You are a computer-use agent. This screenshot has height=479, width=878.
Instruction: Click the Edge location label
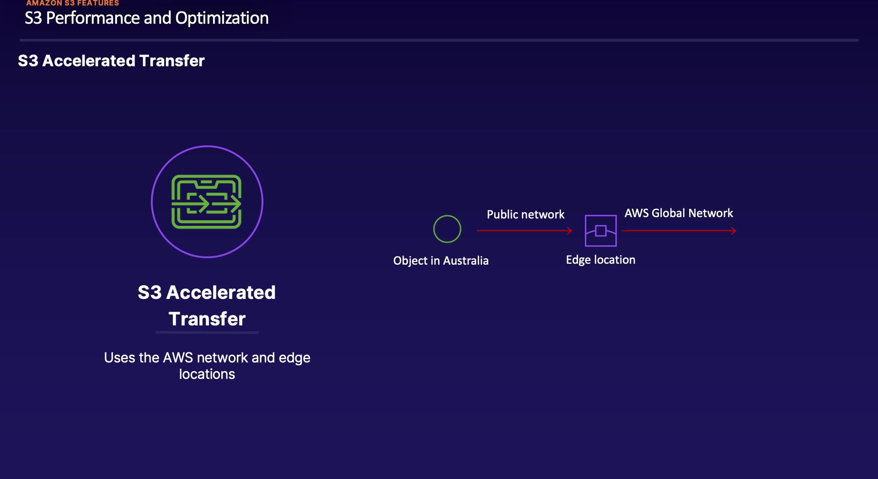pos(600,260)
